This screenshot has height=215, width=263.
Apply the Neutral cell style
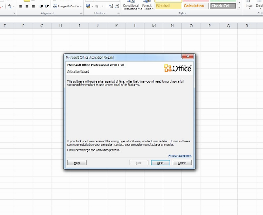[x=168, y=6]
